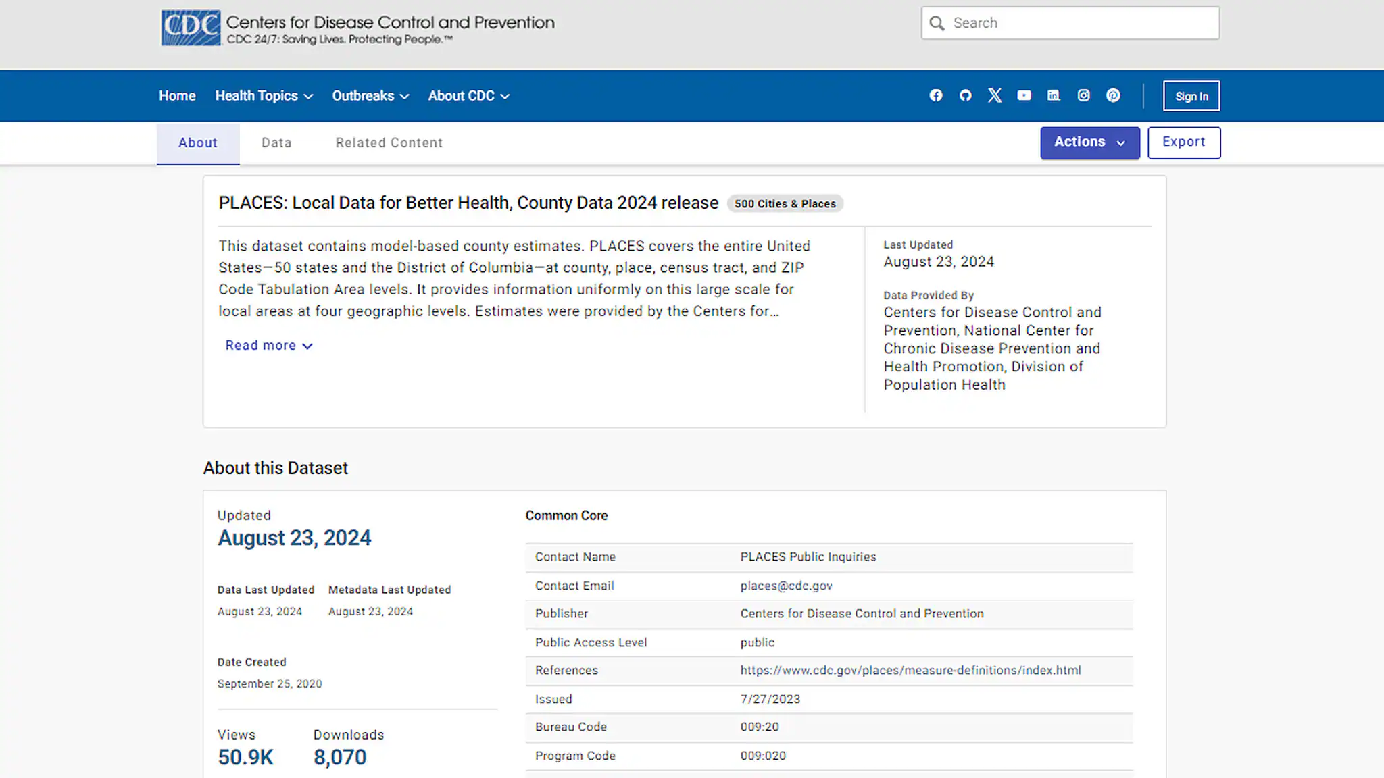This screenshot has width=1384, height=778.
Task: Click the Home menu item
Action: [x=176, y=95]
